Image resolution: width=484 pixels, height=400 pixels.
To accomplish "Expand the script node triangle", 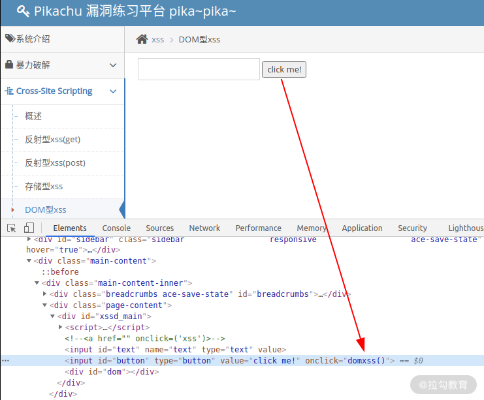I will click(x=61, y=327).
